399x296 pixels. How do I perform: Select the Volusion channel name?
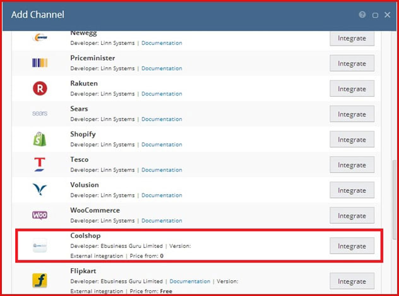point(85,185)
